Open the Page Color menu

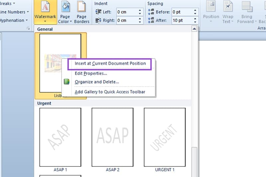point(65,13)
